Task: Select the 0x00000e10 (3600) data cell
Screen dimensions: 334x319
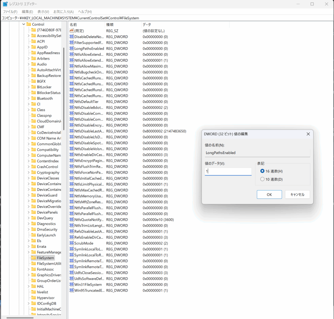Action: click(x=158, y=220)
